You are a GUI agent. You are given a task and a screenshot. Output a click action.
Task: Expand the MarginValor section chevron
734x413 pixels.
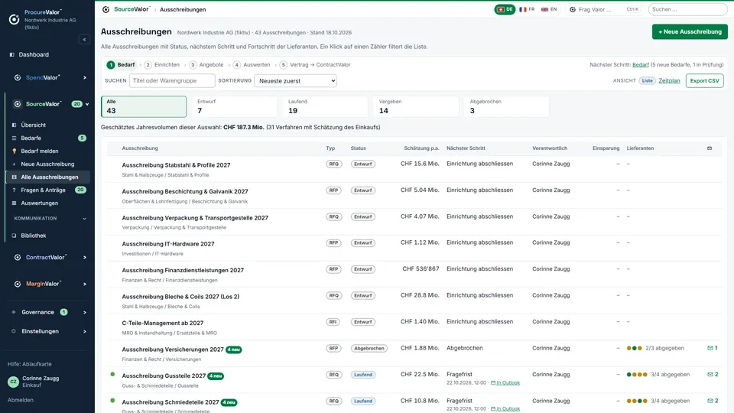click(85, 285)
